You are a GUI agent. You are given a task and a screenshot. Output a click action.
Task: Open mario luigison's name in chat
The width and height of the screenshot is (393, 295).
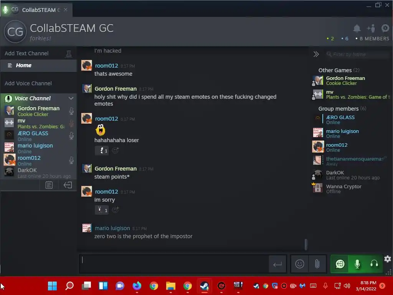point(112,228)
